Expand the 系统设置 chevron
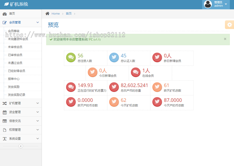The width and height of the screenshot is (234, 166). (x=38, y=138)
